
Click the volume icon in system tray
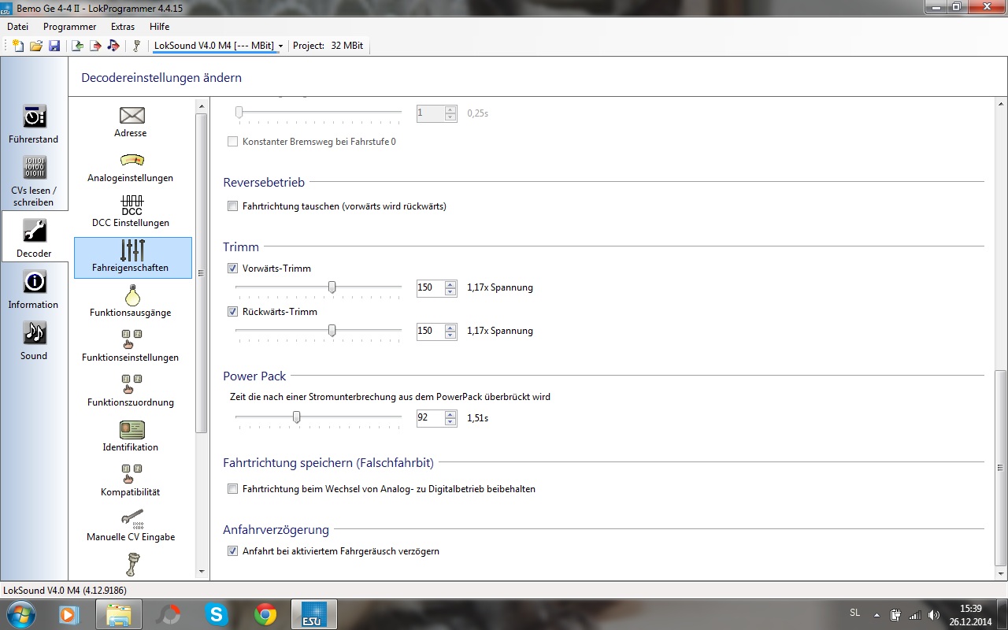tap(934, 614)
